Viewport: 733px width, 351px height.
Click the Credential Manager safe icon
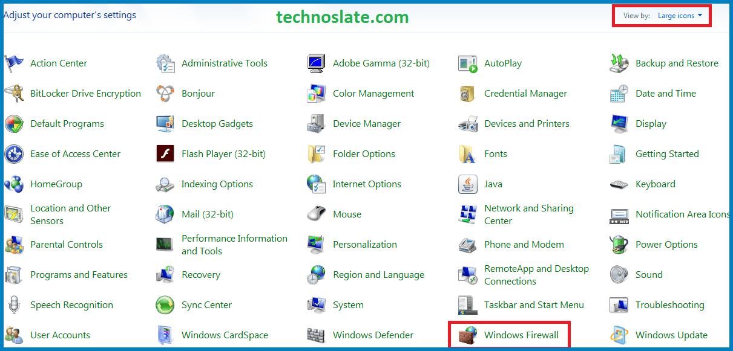tap(468, 94)
